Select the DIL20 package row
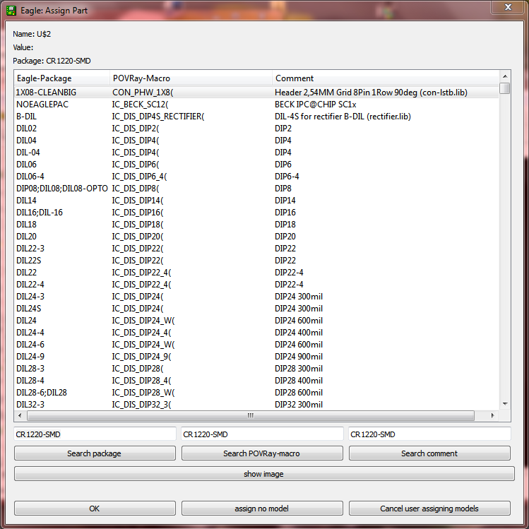Viewport: 529px width, 529px height. [x=256, y=237]
